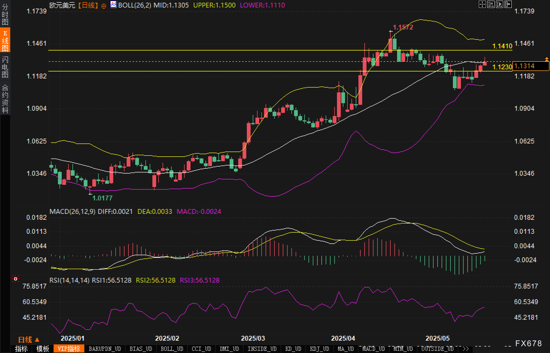Viewport: 550px width, 353px height.
Task: Click the expand-panel arrow icon at top right
Action: point(508,4)
